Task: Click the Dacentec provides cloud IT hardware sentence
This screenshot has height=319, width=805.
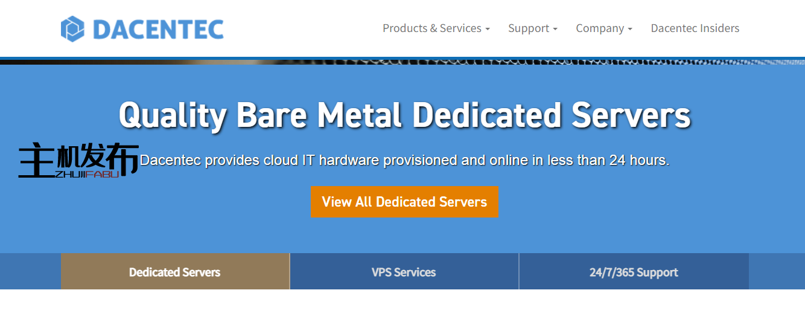Action: pos(404,161)
